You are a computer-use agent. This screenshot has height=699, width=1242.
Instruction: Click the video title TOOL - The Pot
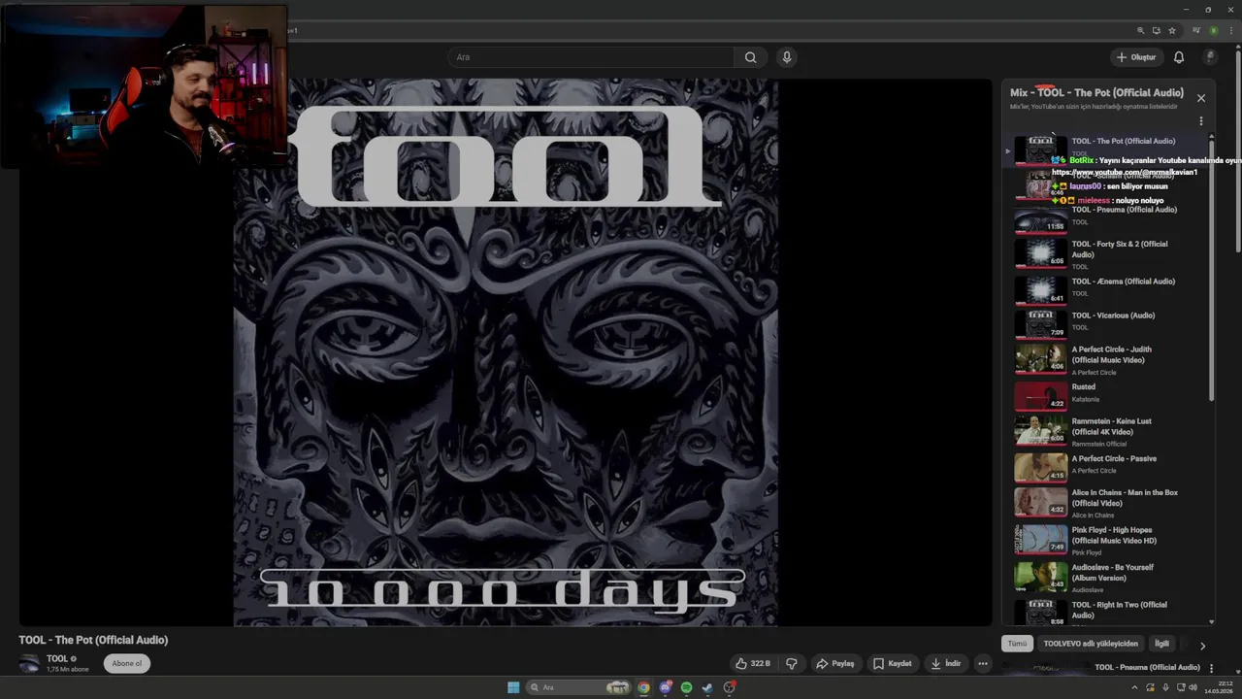(x=93, y=640)
